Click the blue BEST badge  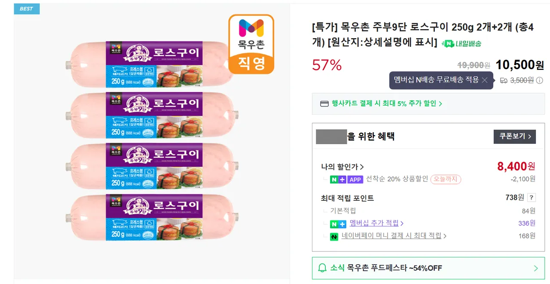click(x=27, y=9)
